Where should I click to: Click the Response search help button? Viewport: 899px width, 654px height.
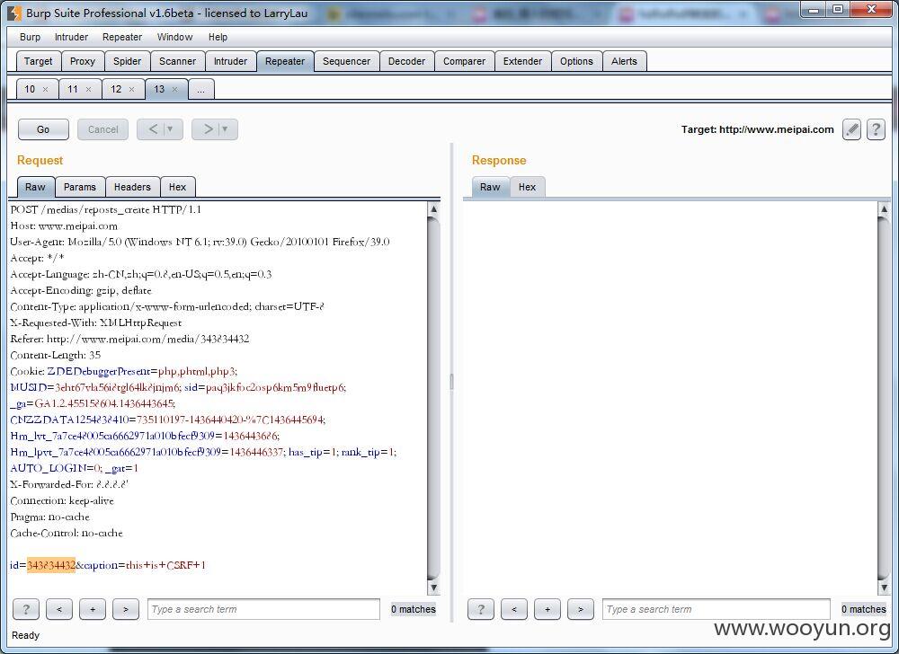[481, 609]
